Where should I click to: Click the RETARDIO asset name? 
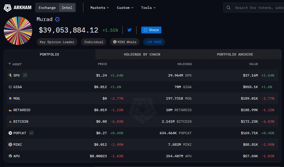pyautogui.click(x=22, y=110)
